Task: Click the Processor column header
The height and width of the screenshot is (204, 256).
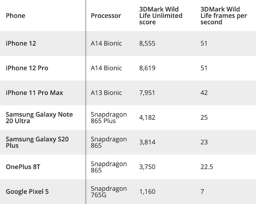Action: (106, 16)
